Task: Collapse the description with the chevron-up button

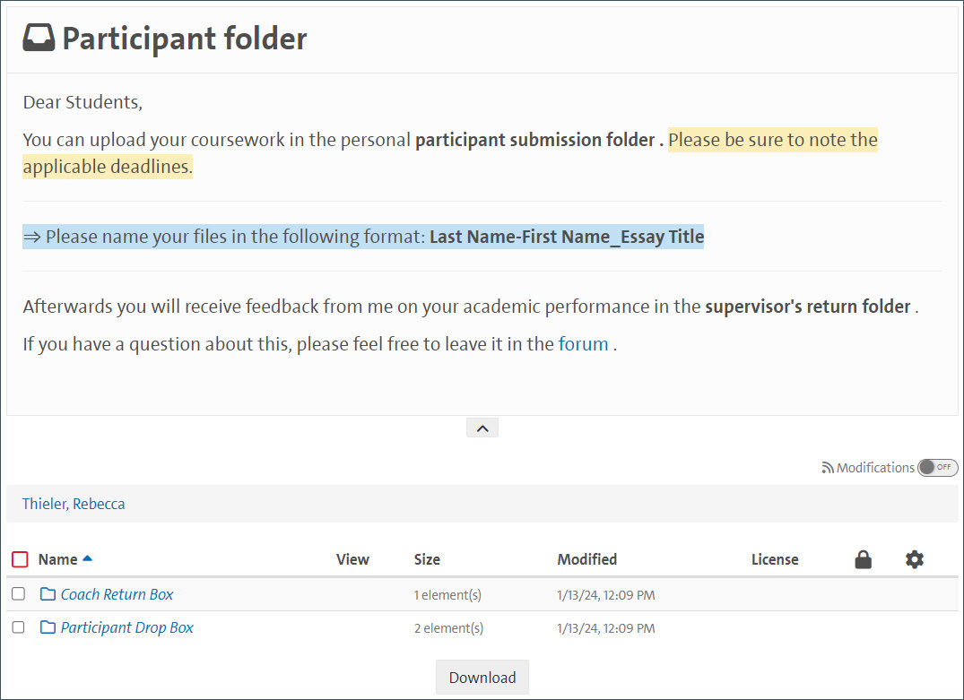Action: pyautogui.click(x=482, y=428)
